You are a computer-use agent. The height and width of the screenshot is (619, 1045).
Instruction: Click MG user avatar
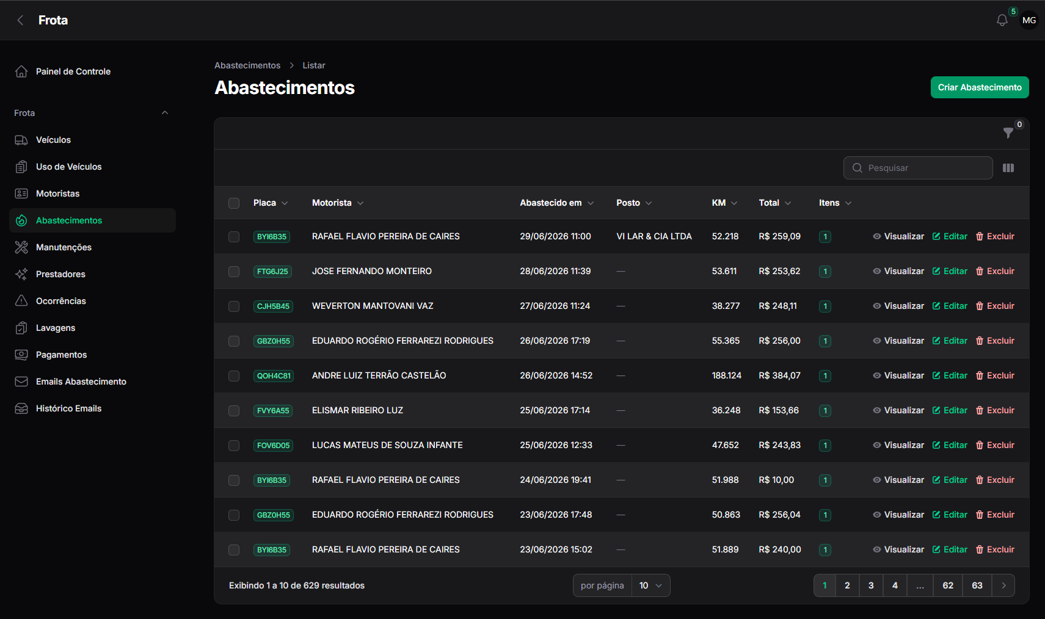pyautogui.click(x=1029, y=20)
